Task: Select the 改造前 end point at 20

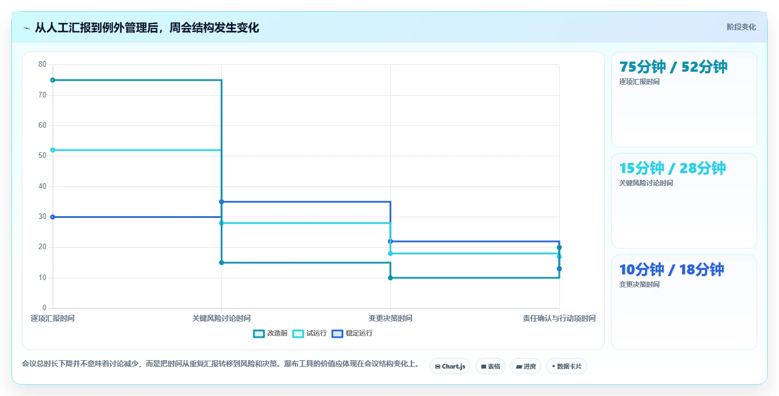Action: coord(559,248)
